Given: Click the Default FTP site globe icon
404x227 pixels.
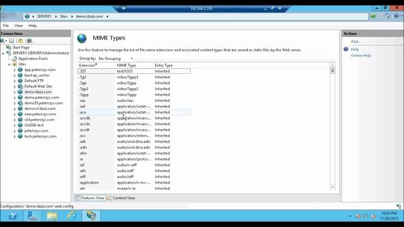Looking at the screenshot, I should 20,81.
